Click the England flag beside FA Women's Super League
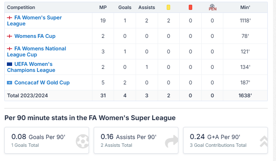 pos(10,18)
